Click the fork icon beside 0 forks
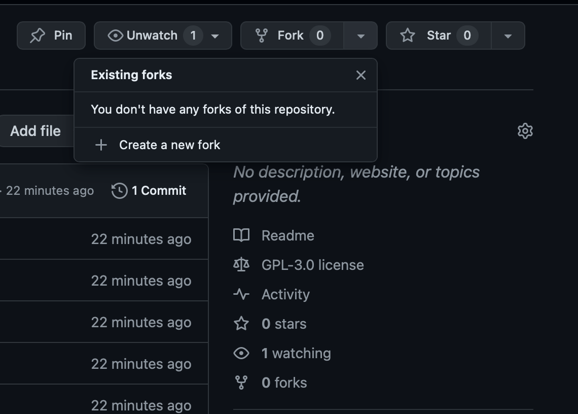578x414 pixels. [x=241, y=383]
